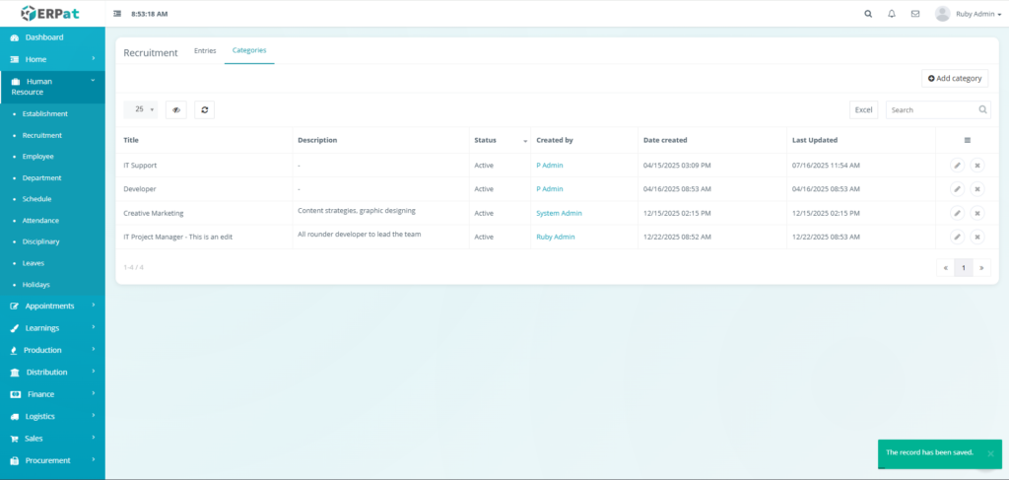The image size is (1009, 480).
Task: Delete the Creative Marketing category
Action: coord(976,213)
